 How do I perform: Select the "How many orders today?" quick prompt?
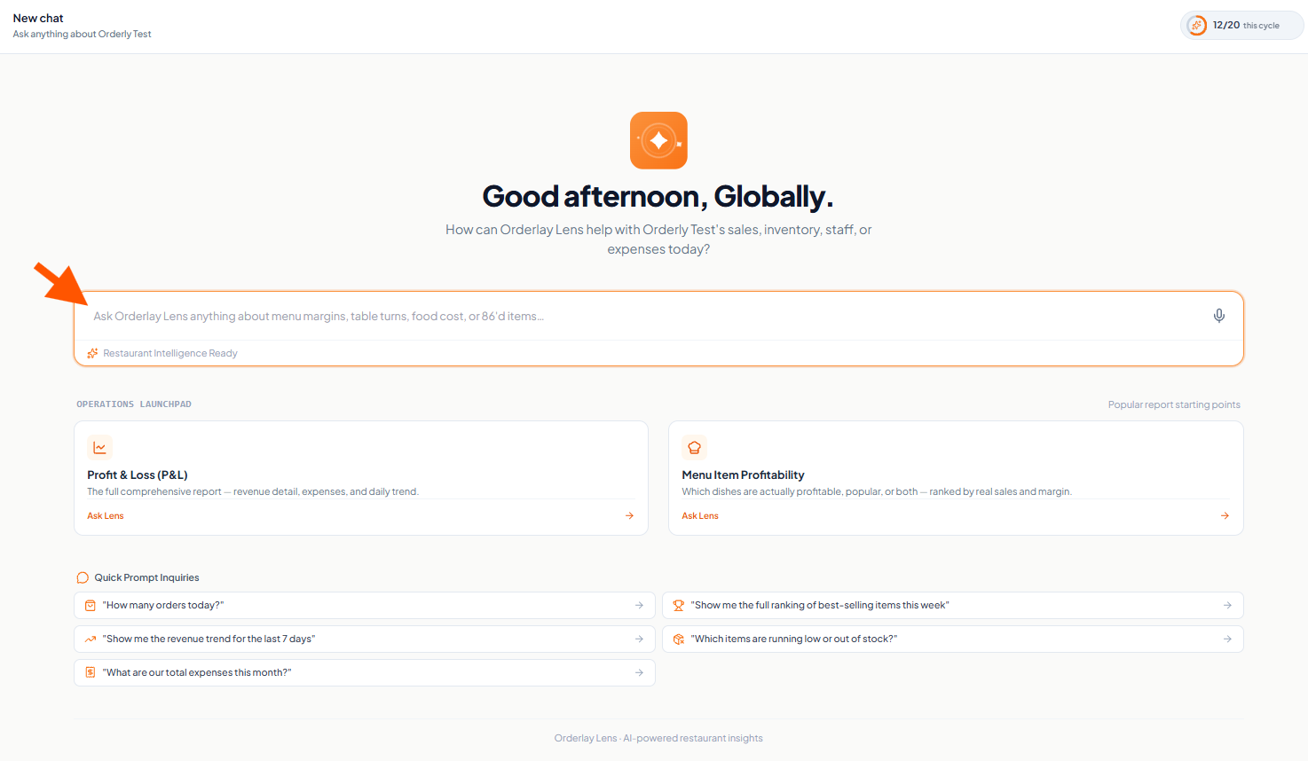point(365,606)
